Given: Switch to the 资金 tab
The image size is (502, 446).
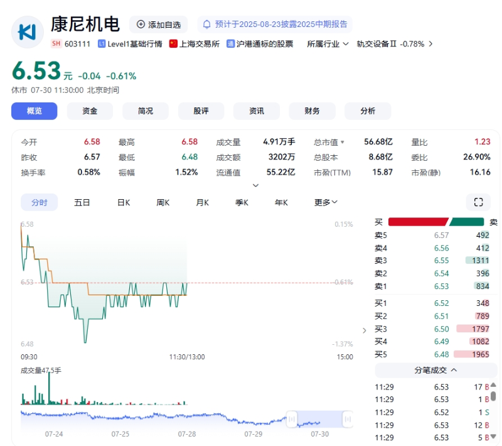Looking at the screenshot, I should point(90,111).
